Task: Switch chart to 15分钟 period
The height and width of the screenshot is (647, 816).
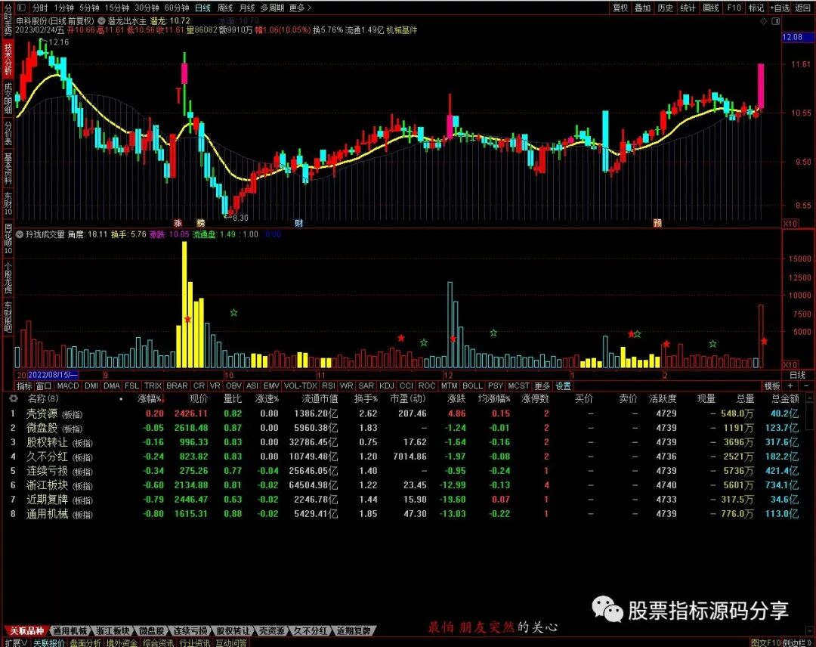Action: tap(117, 8)
